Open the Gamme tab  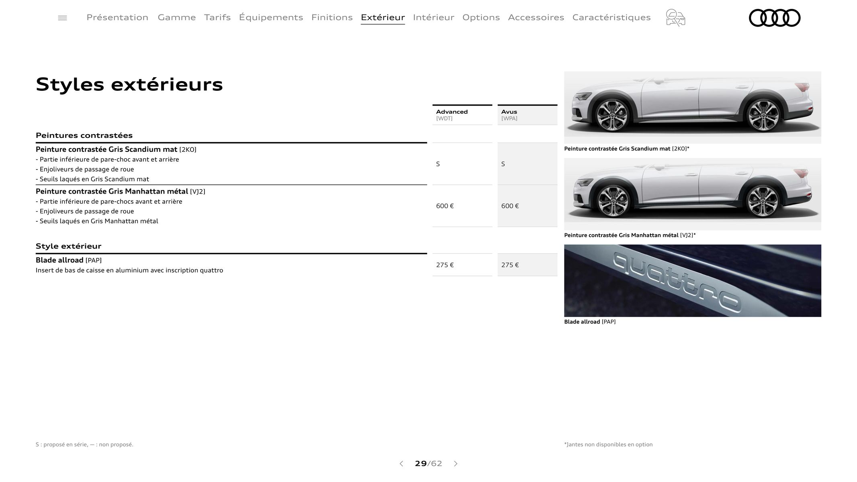(x=177, y=17)
